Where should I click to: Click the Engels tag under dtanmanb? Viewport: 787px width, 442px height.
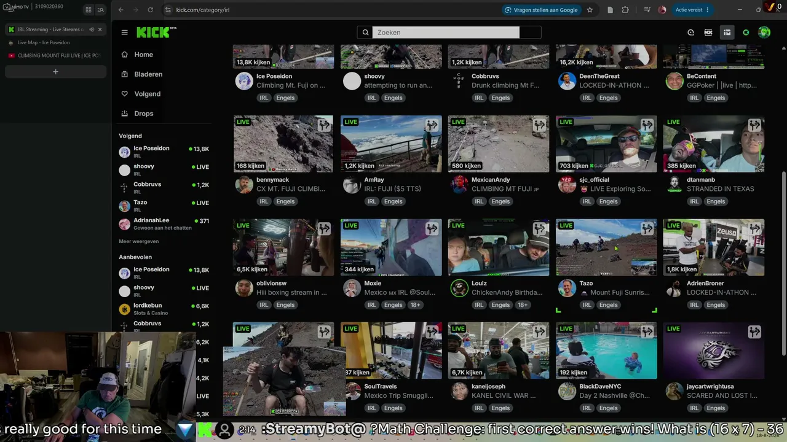(x=716, y=201)
